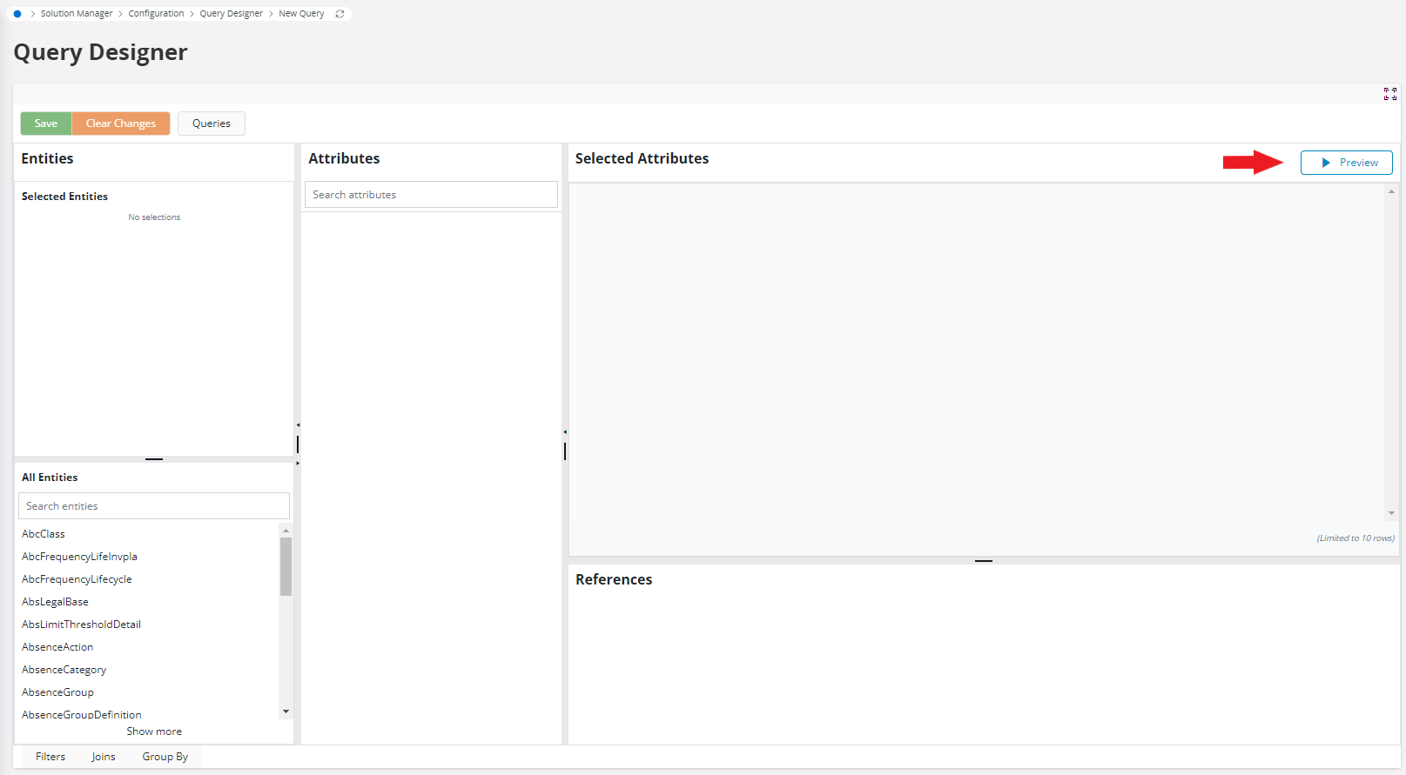
Task: Click into the Search entities box
Action: (x=154, y=506)
